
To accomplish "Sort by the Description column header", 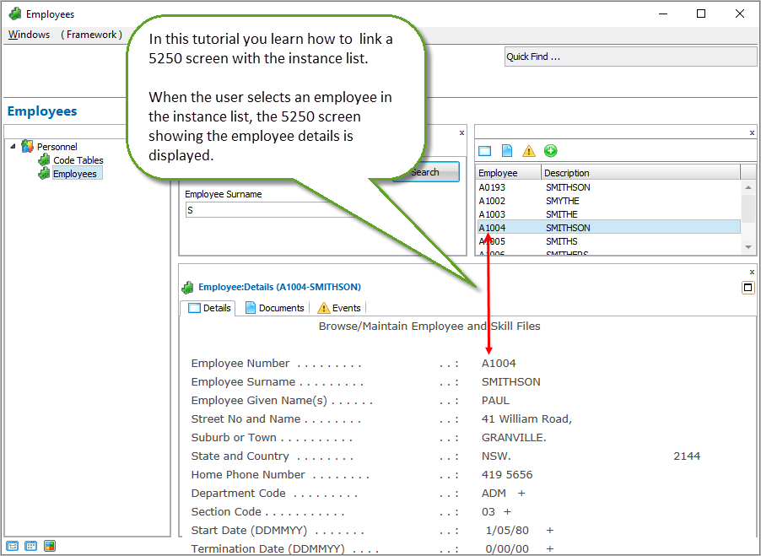I will click(640, 173).
